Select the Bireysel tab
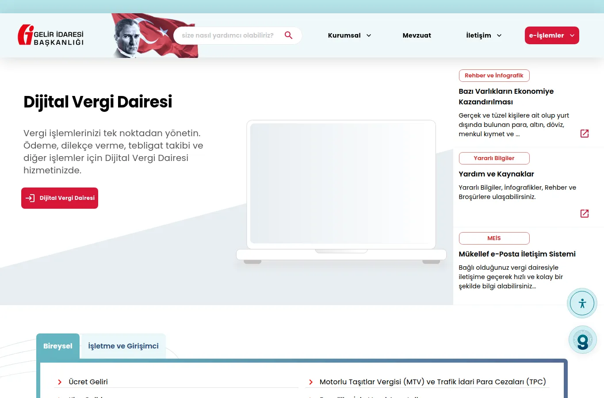Image resolution: width=604 pixels, height=398 pixels. tap(58, 346)
